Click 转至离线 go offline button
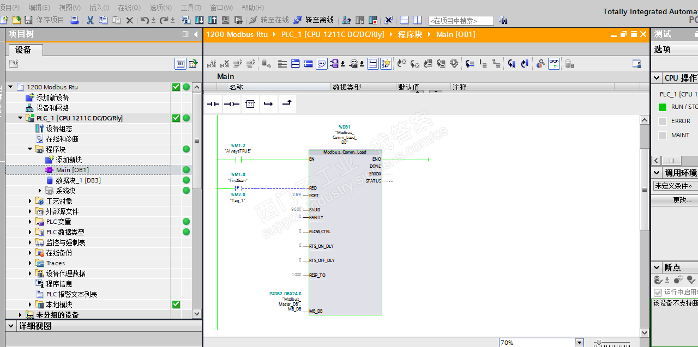Screen dimensions: 698x347 [314, 20]
